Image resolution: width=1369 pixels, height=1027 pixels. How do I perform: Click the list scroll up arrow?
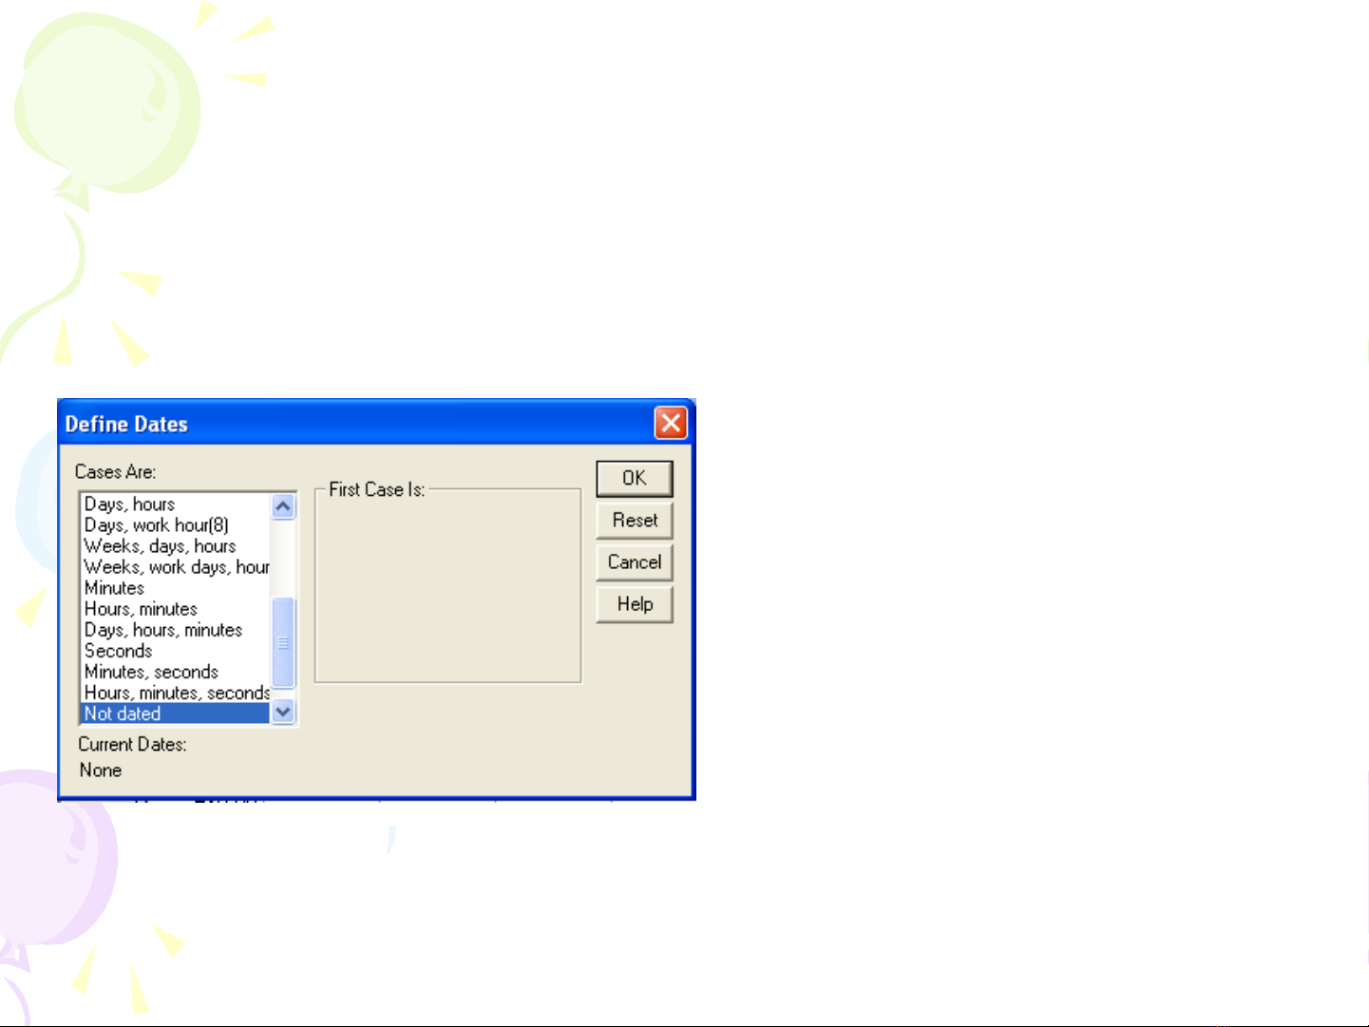point(283,506)
